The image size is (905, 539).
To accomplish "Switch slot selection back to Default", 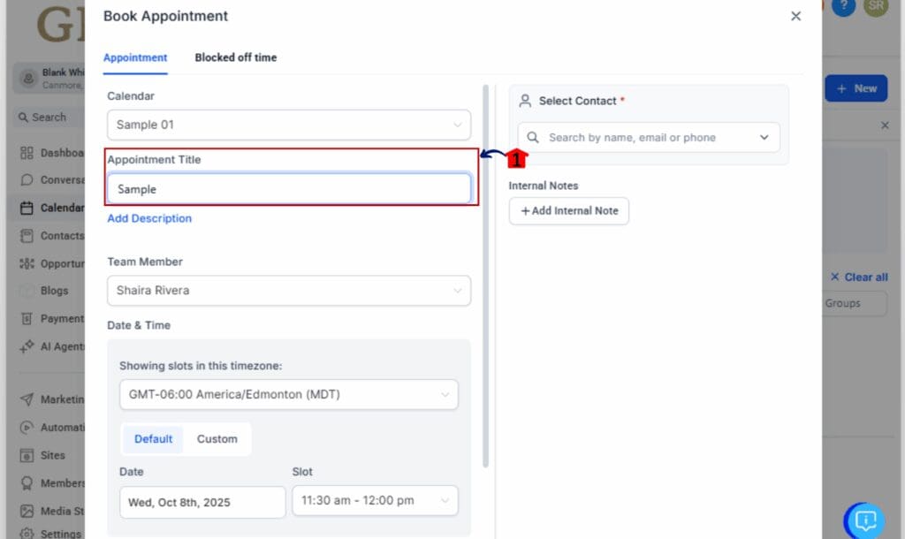I will (x=153, y=438).
